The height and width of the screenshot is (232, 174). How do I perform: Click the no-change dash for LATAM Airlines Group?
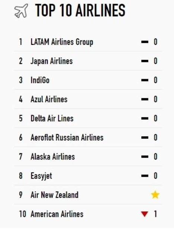click(x=145, y=42)
